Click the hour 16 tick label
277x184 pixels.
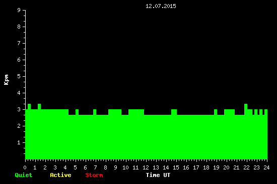pyautogui.click(x=186, y=167)
